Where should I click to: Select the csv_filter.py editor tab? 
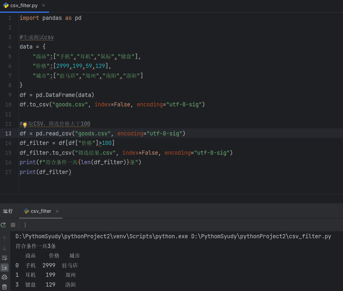click(x=24, y=6)
